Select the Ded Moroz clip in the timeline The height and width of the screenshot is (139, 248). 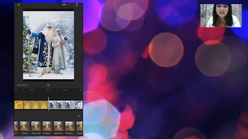coord(61,105)
